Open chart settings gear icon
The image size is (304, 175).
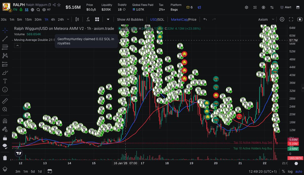(282, 19)
